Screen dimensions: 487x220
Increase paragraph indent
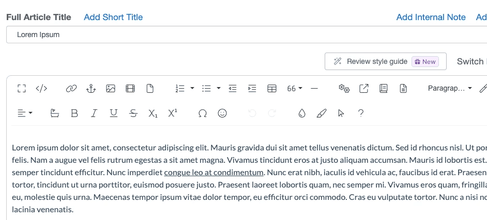tap(252, 89)
